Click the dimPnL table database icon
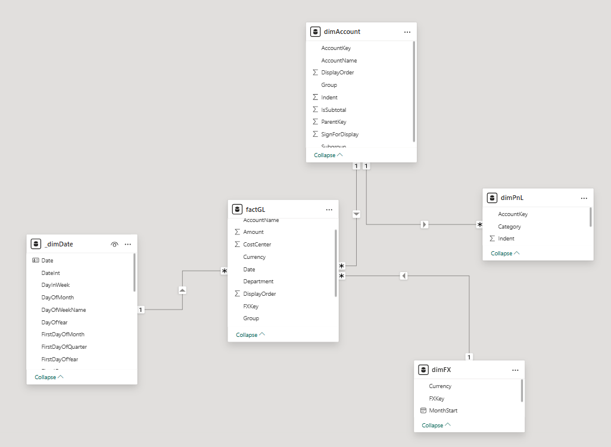 pos(492,198)
